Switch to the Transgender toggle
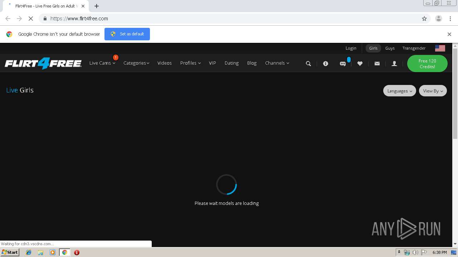 point(414,48)
